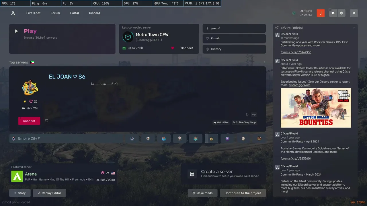Click the country flag next to Top servers
This screenshot has height=206, width=367.
[x=32, y=62]
